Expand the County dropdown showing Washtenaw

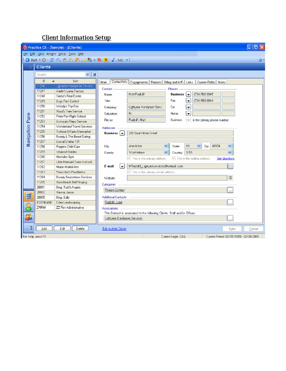point(166,153)
